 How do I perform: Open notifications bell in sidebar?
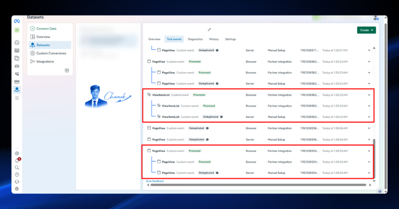pos(17,160)
